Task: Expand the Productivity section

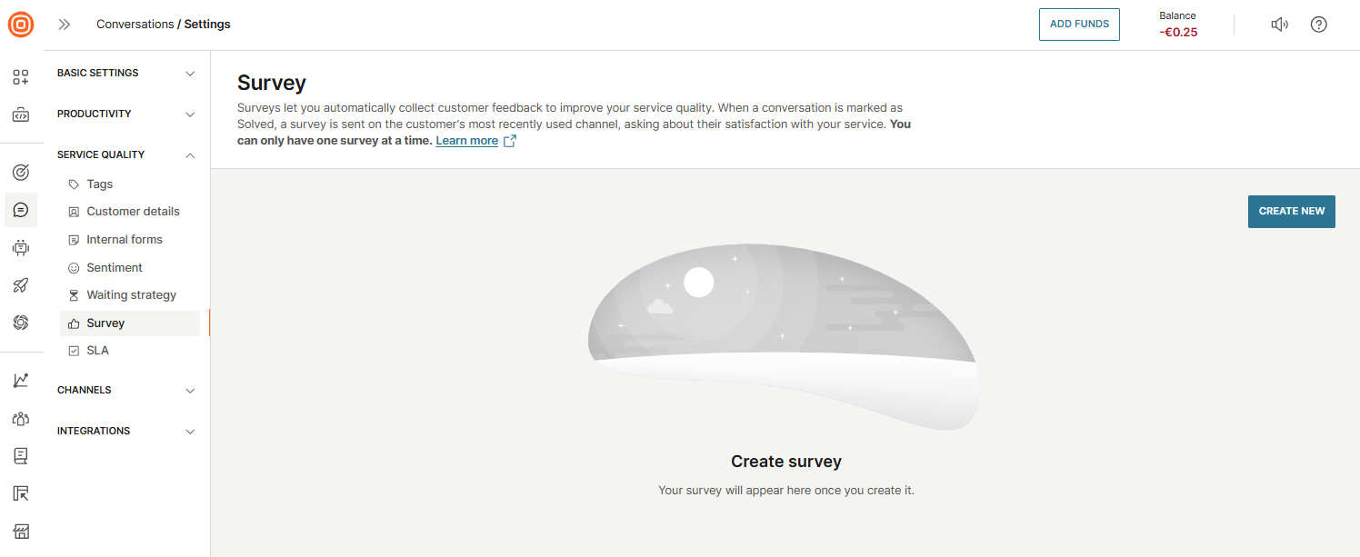Action: tap(126, 114)
